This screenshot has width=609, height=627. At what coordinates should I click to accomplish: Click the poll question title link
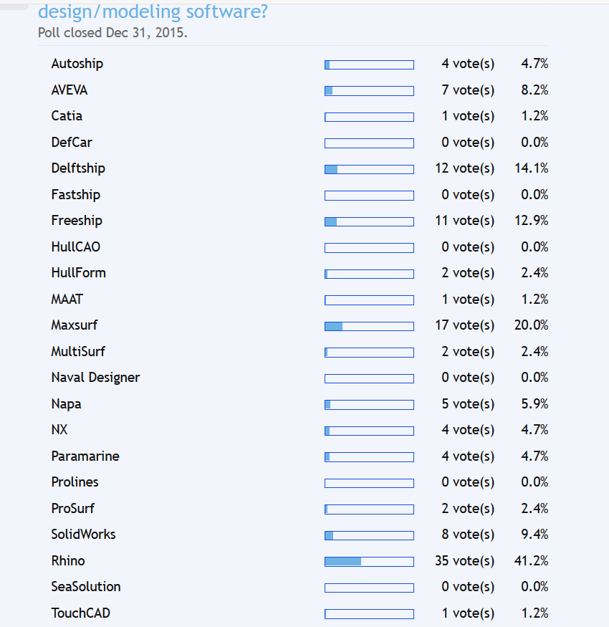(x=153, y=11)
